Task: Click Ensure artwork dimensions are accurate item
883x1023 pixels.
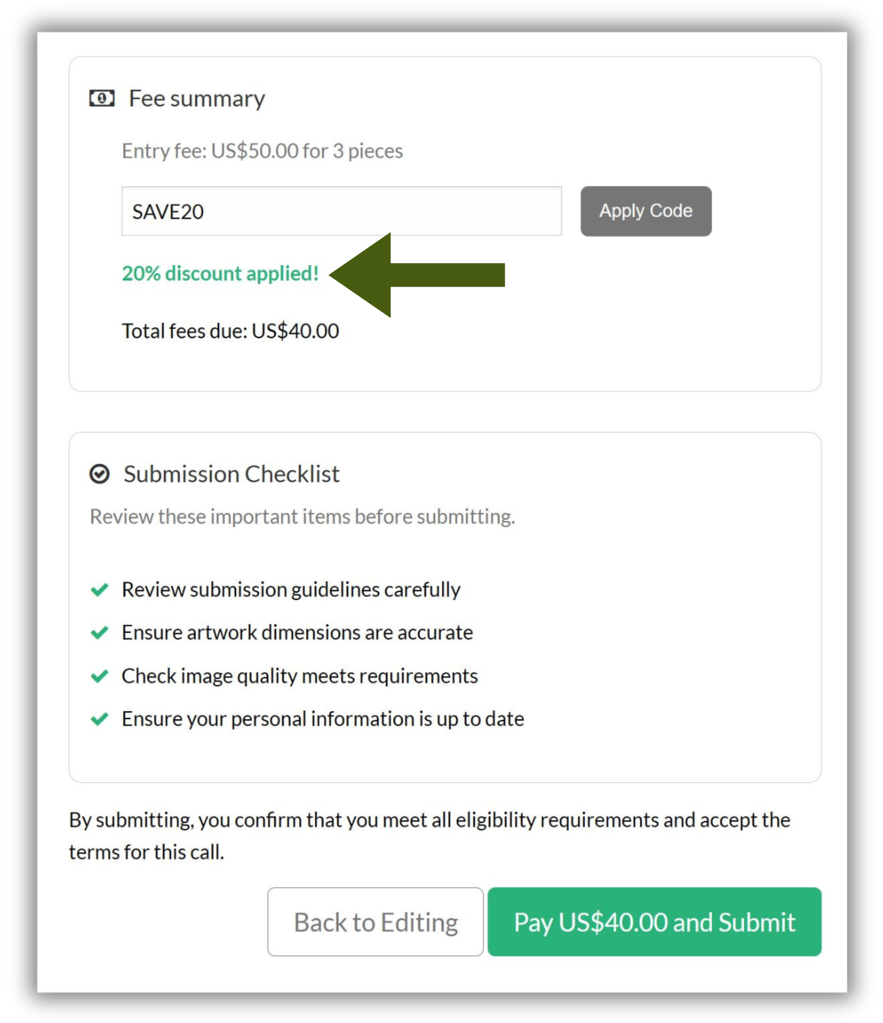Action: [298, 632]
